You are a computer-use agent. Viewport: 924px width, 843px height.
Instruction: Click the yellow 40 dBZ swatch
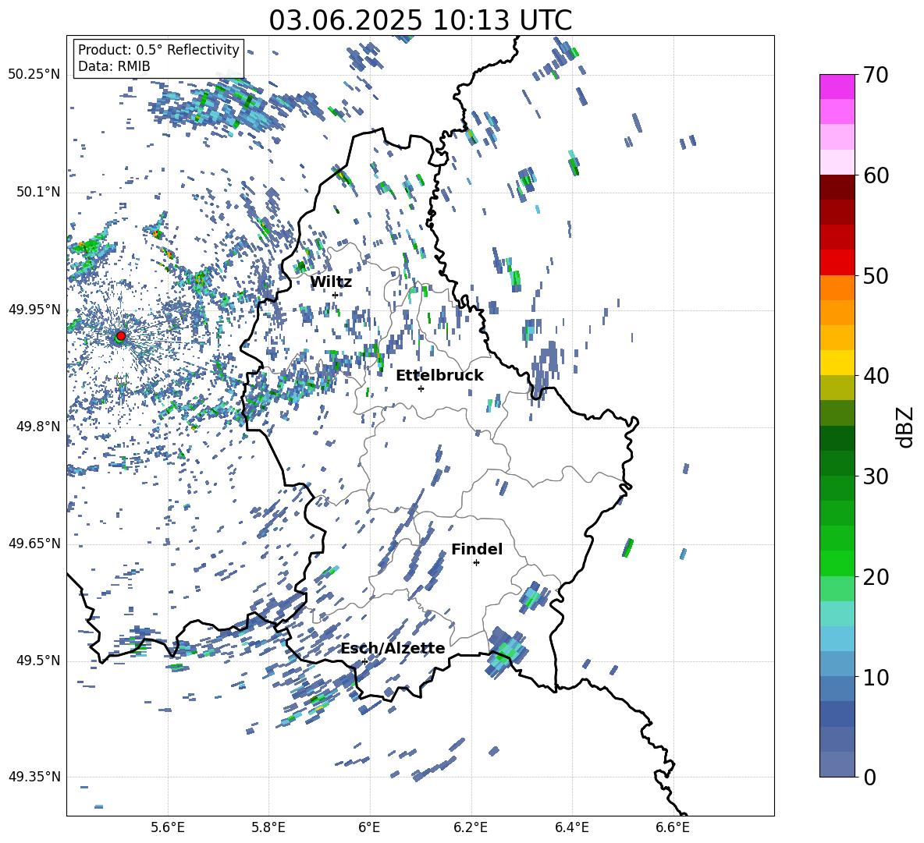[837, 363]
